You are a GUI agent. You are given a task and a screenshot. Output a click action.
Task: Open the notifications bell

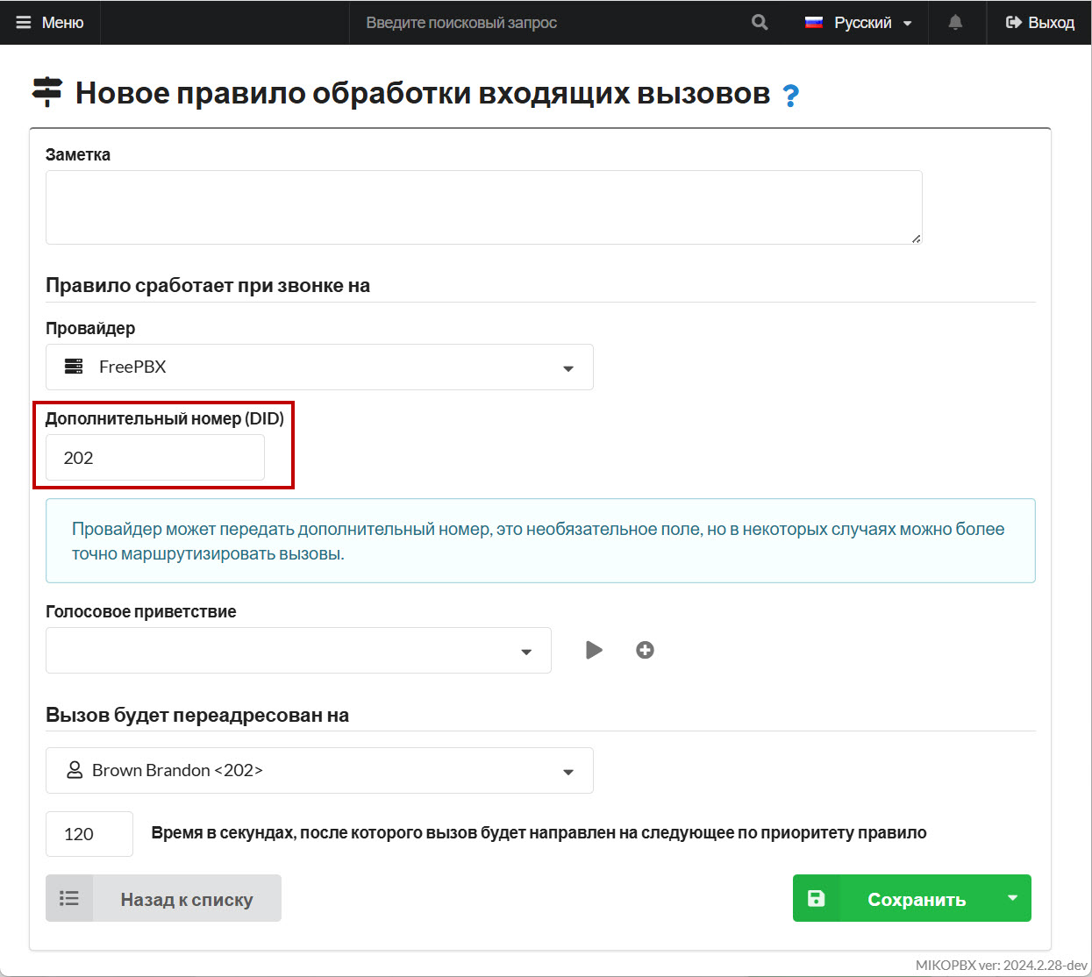[955, 23]
